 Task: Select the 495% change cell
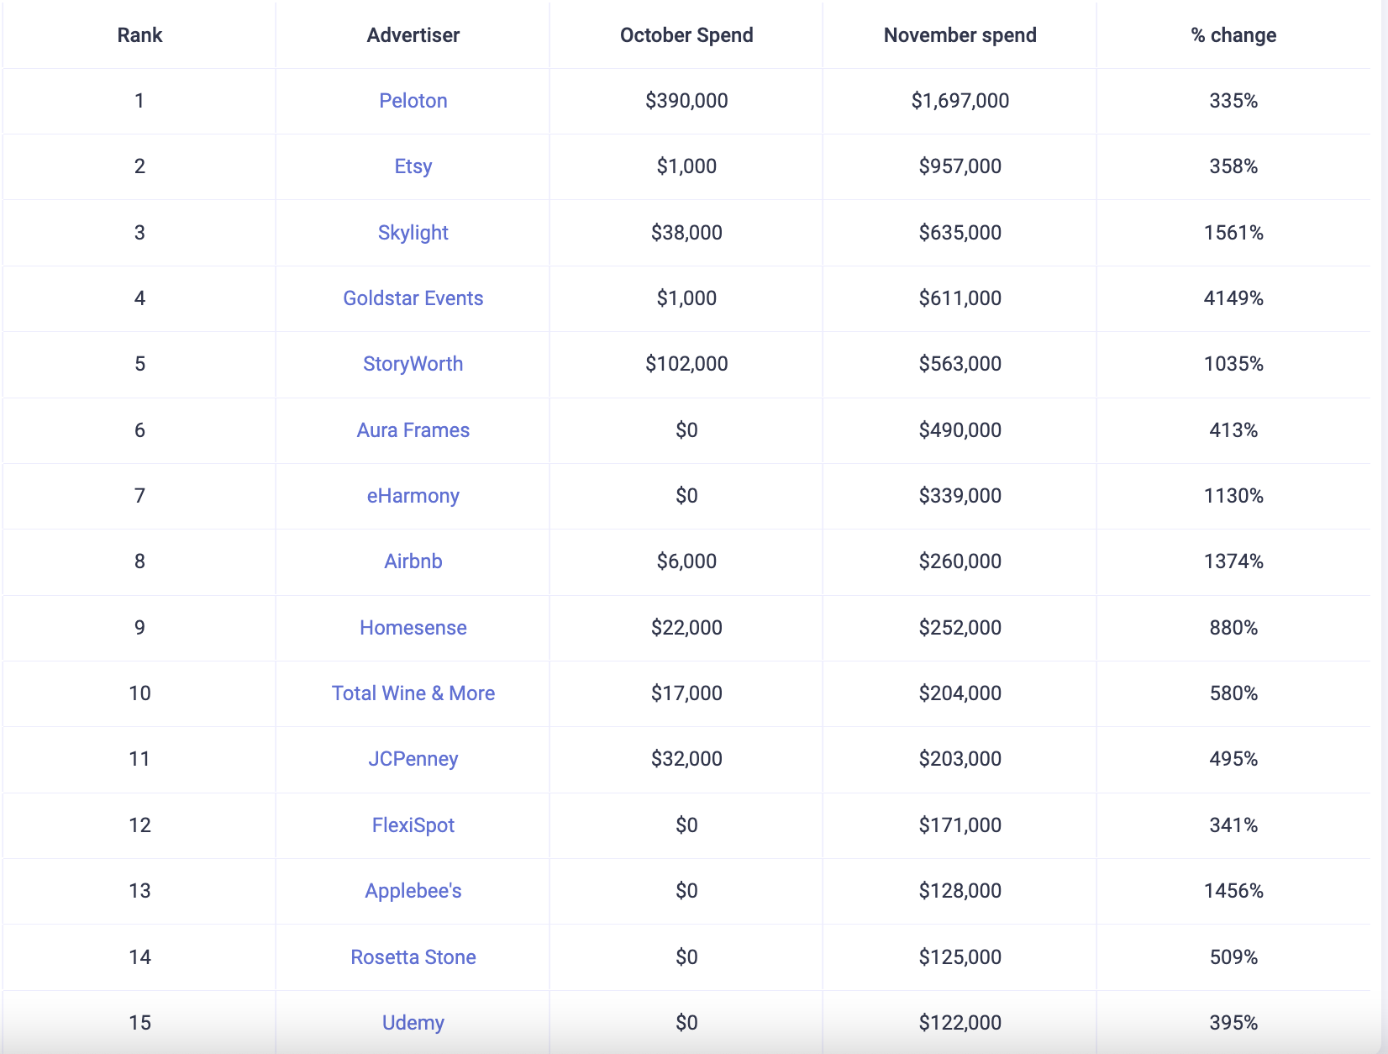pos(1233,759)
